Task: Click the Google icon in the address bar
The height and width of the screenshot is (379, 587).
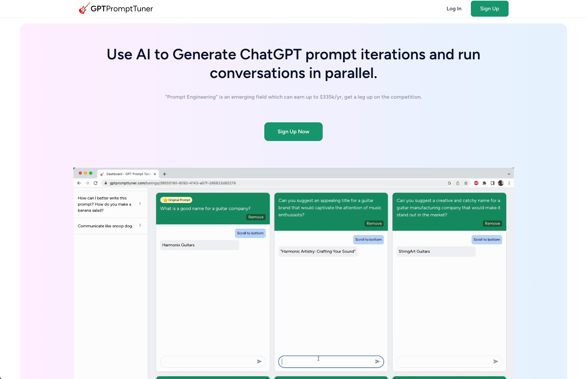Action: (450, 183)
